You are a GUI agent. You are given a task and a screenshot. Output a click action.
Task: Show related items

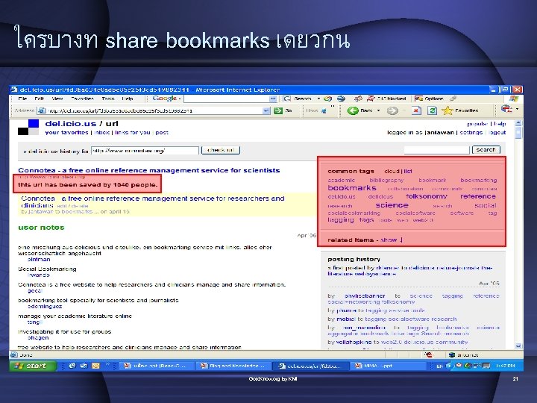point(389,240)
